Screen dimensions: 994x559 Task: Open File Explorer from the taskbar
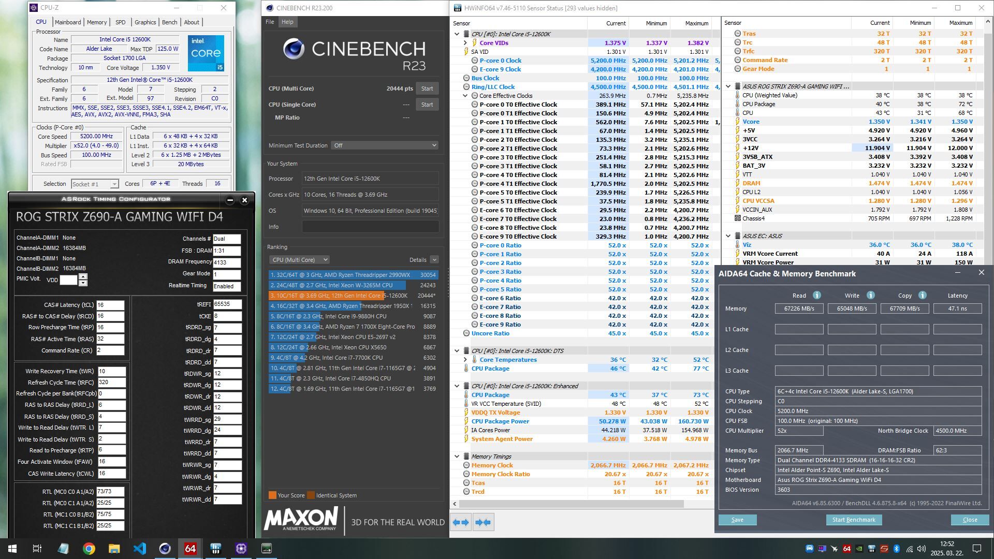tap(114, 548)
